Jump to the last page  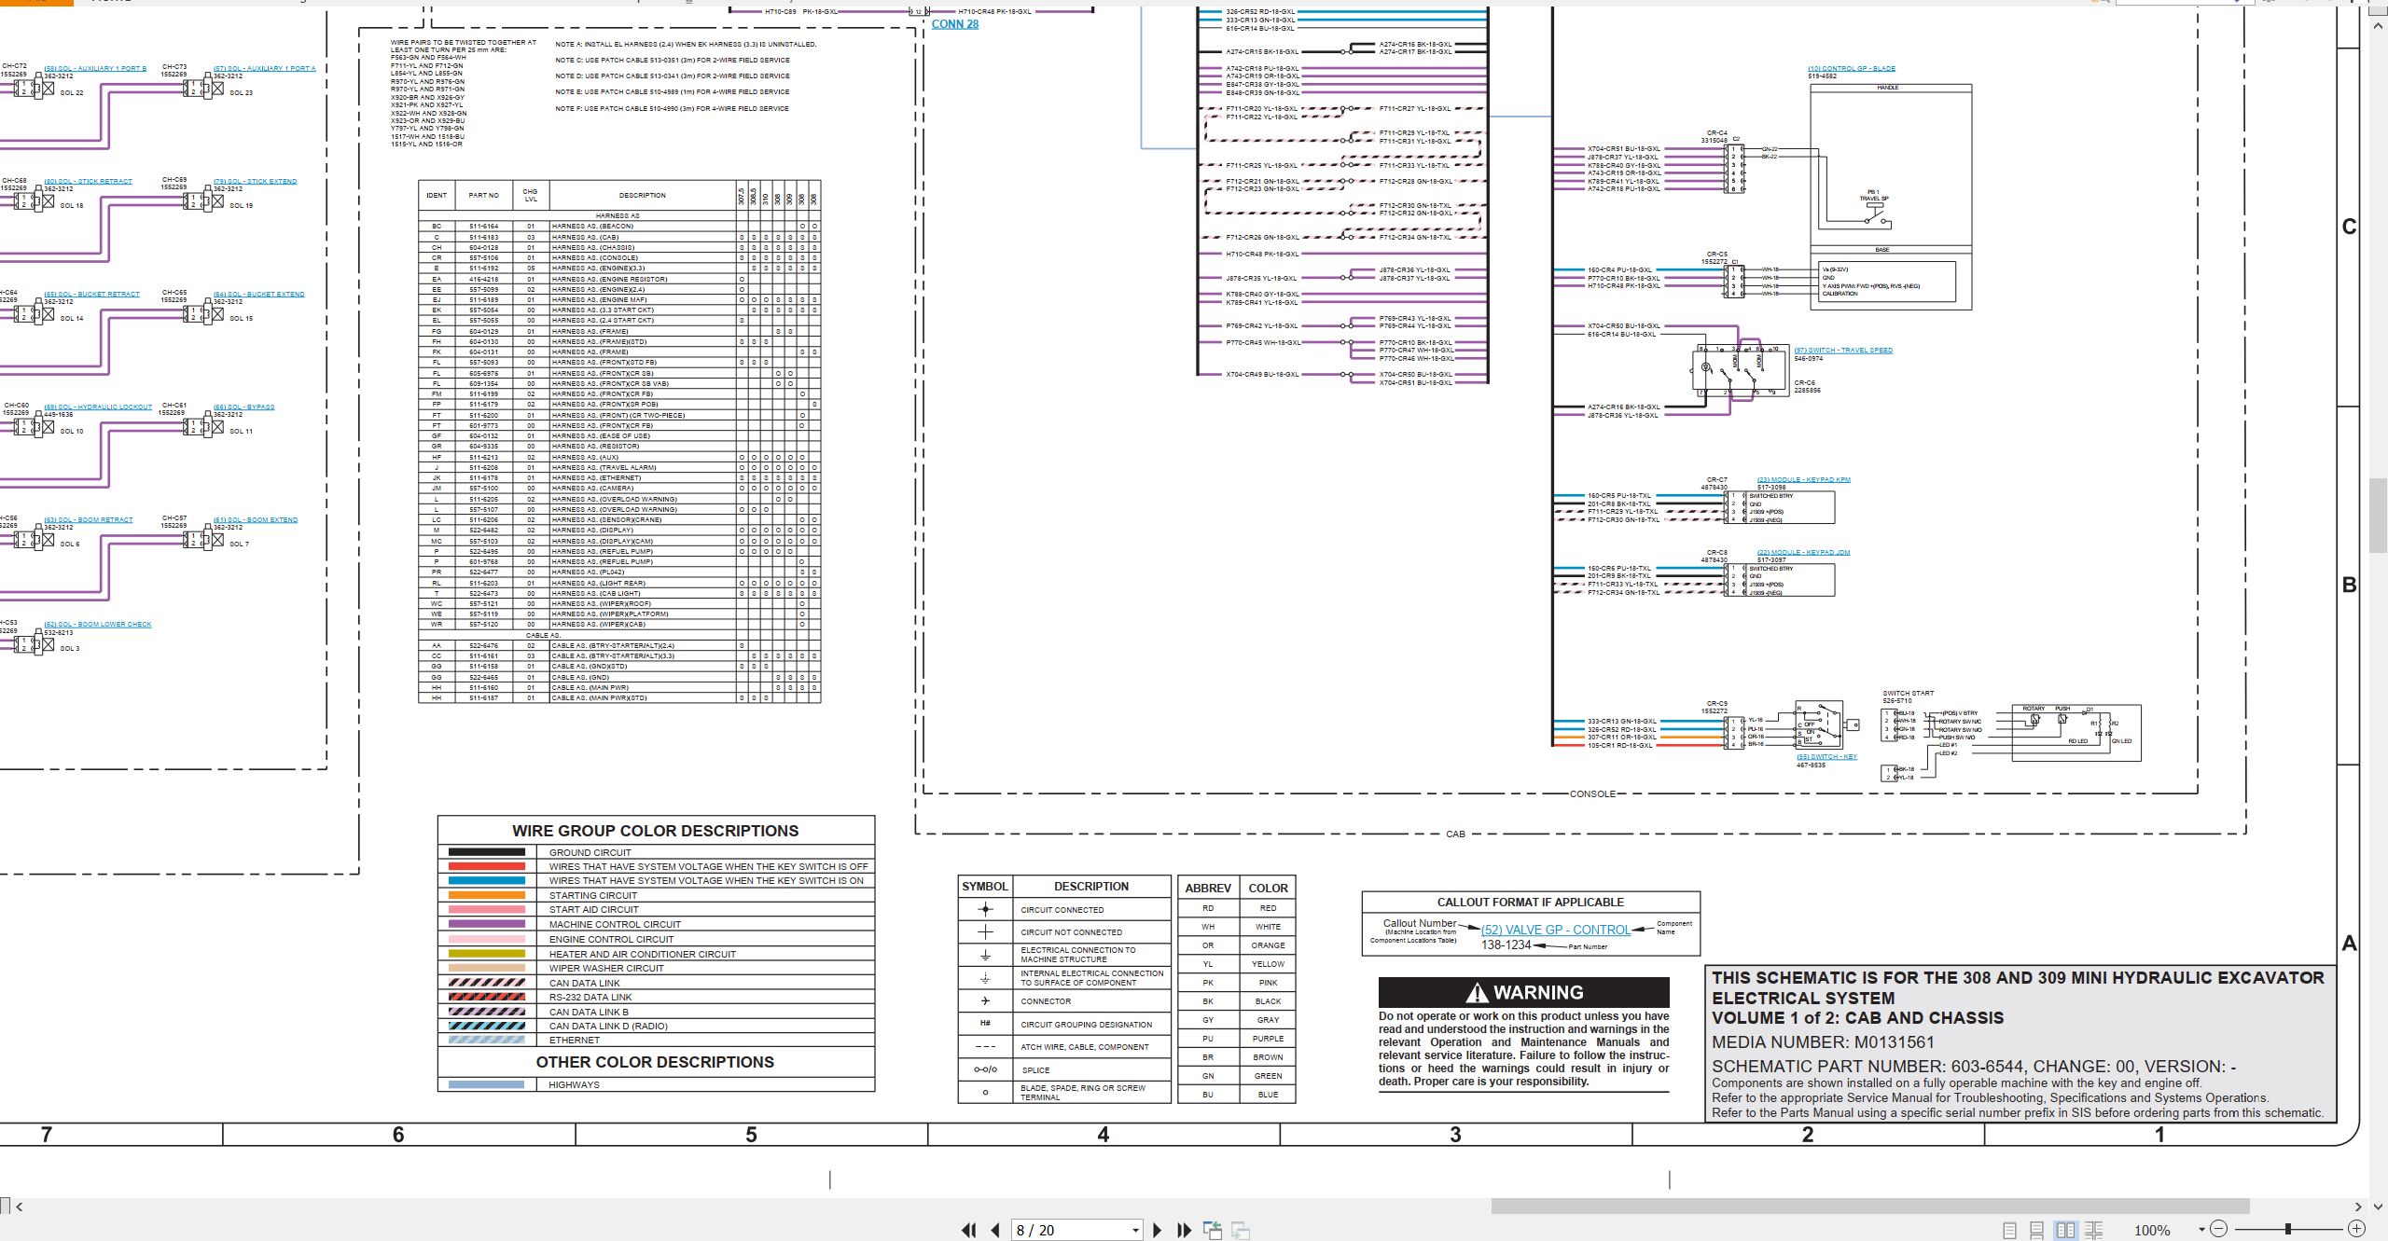point(1184,1230)
